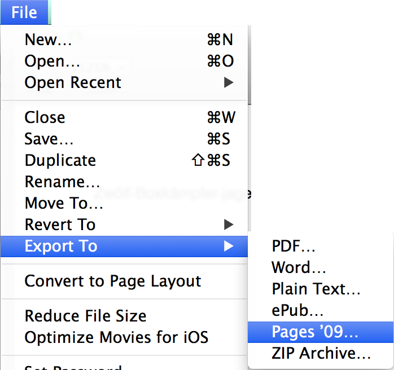The height and width of the screenshot is (370, 394).
Task: Pick ePub… from the Export submenu
Action: pyautogui.click(x=297, y=310)
